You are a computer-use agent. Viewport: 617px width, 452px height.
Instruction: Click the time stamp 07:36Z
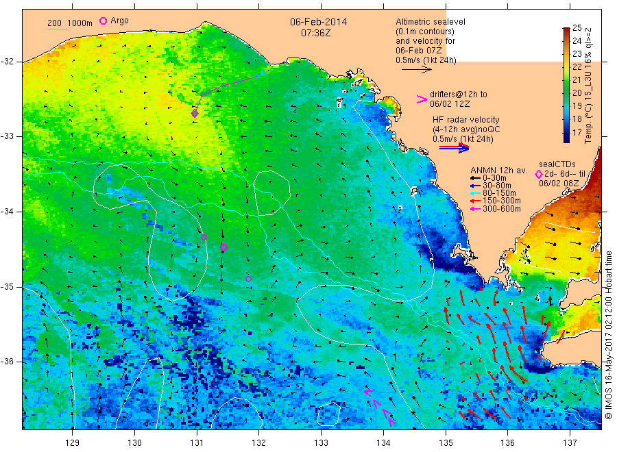pyautogui.click(x=315, y=33)
